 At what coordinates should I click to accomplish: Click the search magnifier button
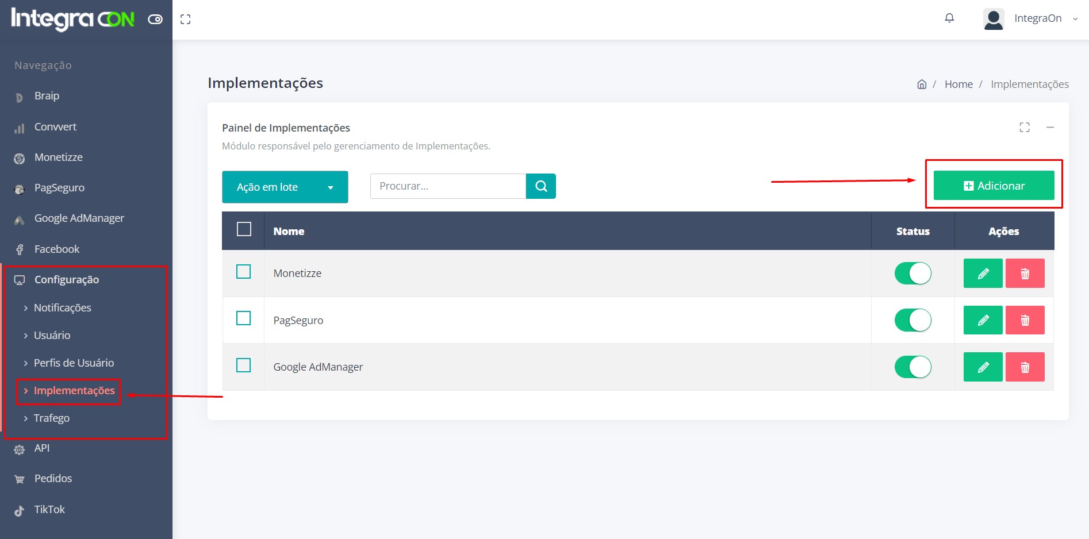pos(540,186)
